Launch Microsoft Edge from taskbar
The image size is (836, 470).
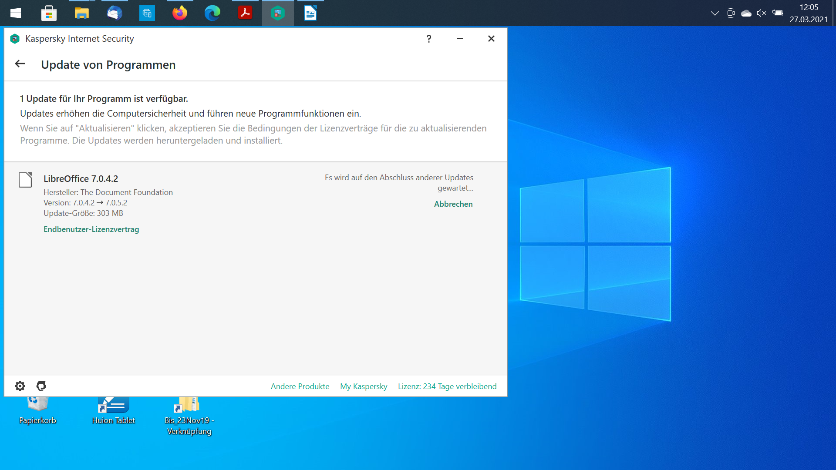pyautogui.click(x=212, y=13)
